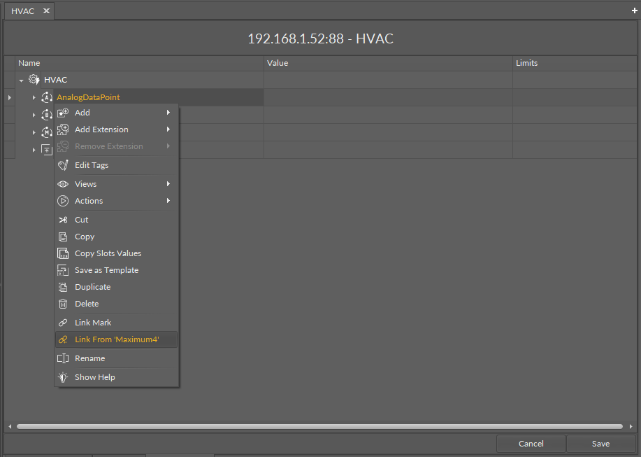Viewport: 641px width, 457px height.
Task: Expand the 'M' data point node
Action: click(34, 132)
